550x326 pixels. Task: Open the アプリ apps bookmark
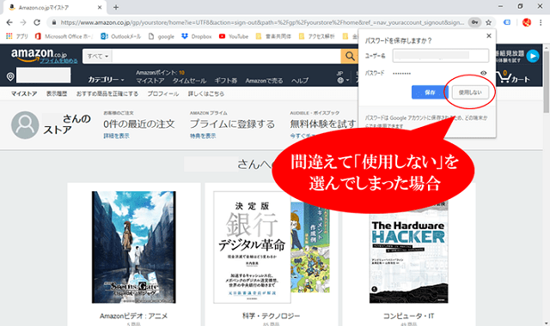[17, 36]
